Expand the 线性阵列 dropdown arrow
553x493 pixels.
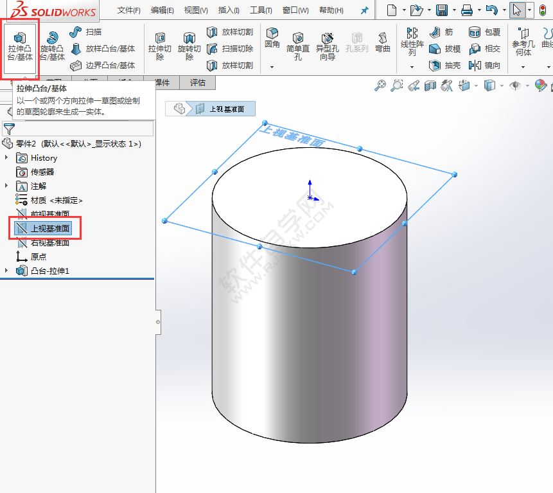click(x=411, y=67)
